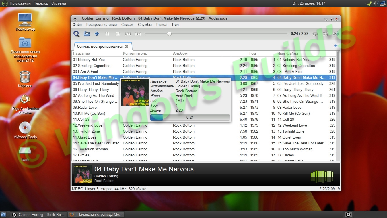Switch to Начальная страница Mozilla taskbar window
The image size is (387, 218).
tap(96, 215)
